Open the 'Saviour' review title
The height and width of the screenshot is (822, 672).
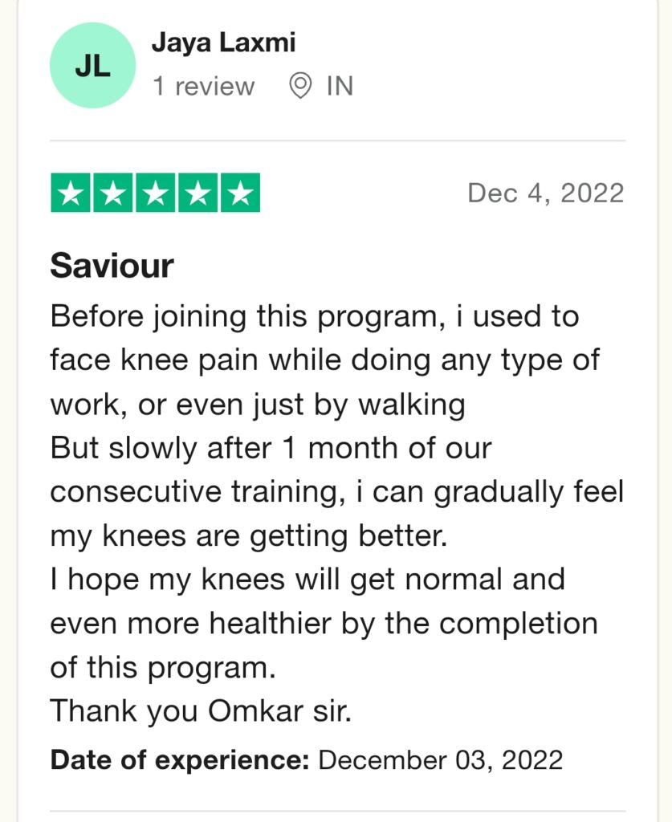[x=112, y=266]
